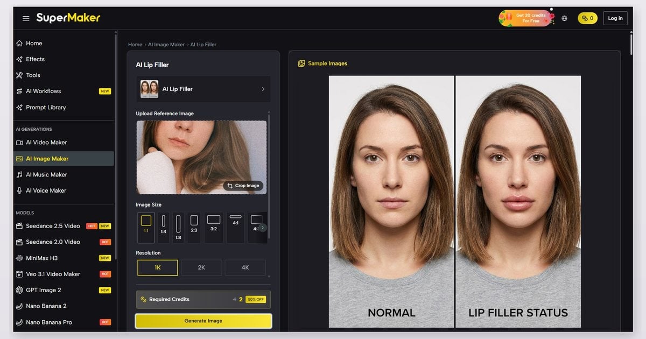Click the AI Video Maker camera icon
The width and height of the screenshot is (646, 339).
click(19, 143)
